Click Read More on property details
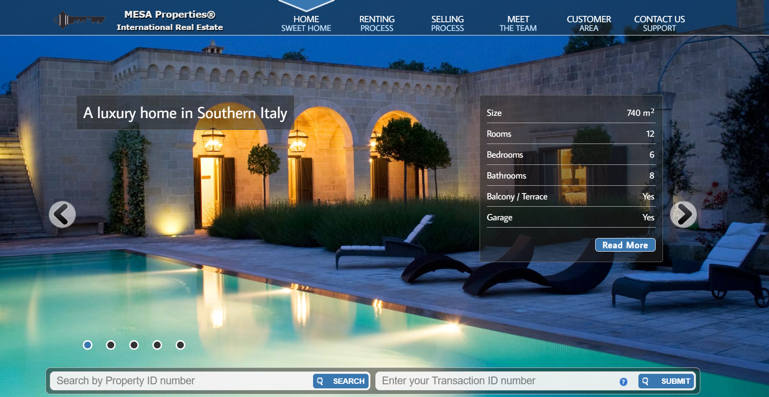 (x=625, y=245)
